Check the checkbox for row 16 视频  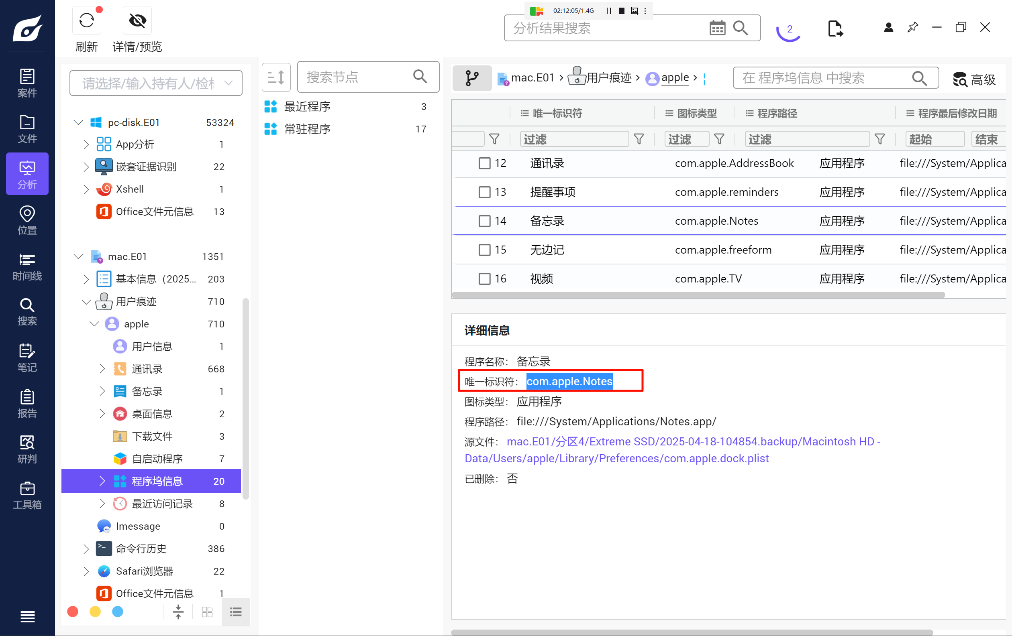[484, 279]
